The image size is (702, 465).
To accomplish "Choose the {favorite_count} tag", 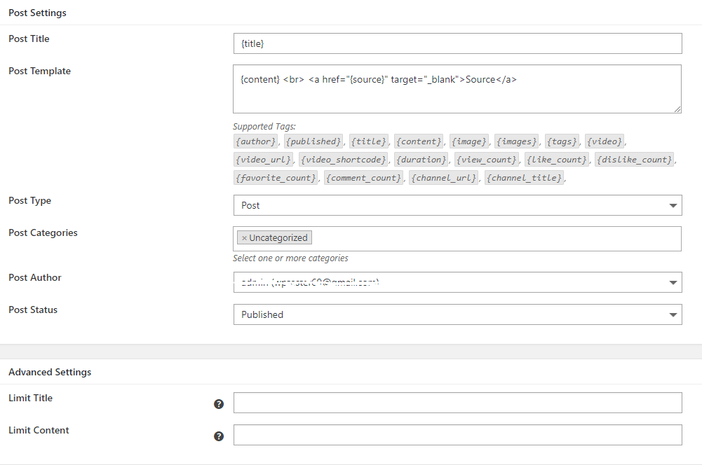I will 276,178.
